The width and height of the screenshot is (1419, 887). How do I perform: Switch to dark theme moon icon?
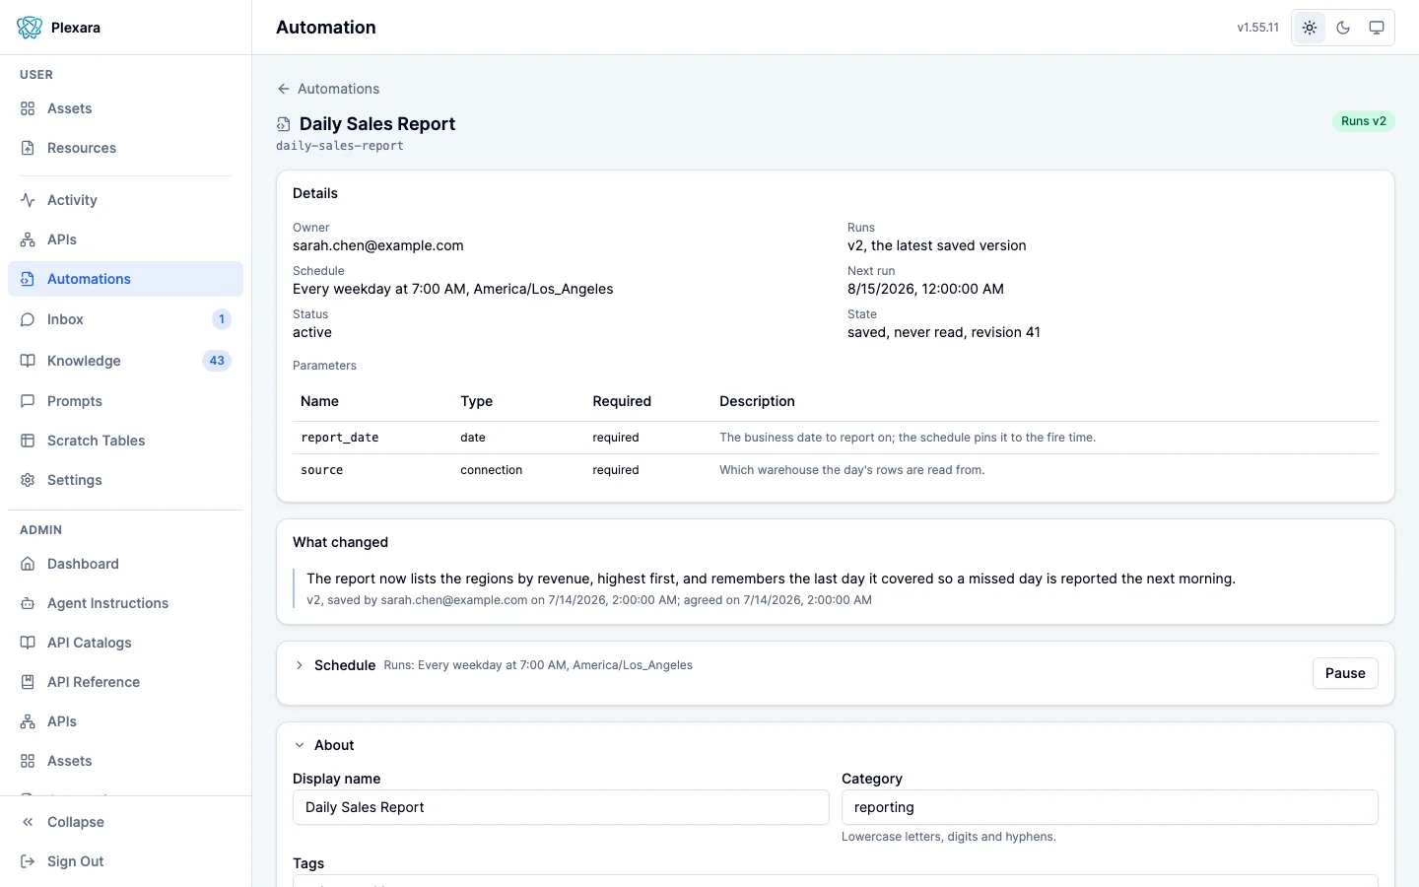(1343, 28)
